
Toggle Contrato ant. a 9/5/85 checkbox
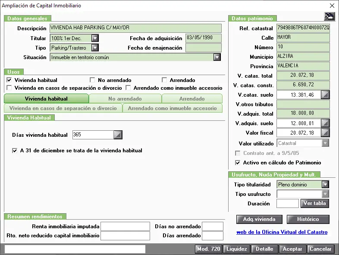click(x=238, y=153)
